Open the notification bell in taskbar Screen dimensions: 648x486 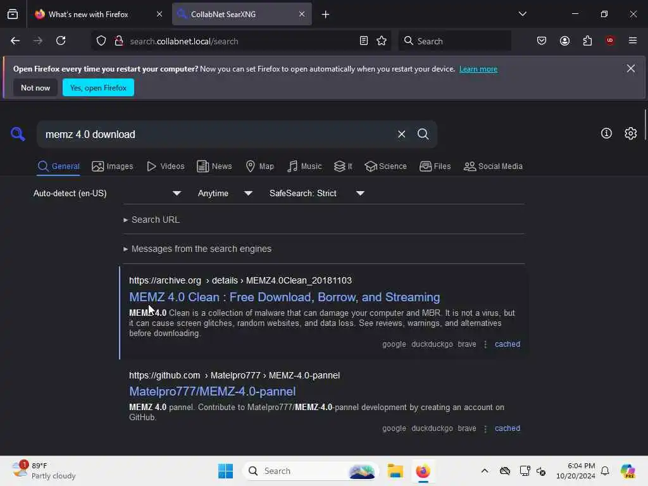(605, 471)
